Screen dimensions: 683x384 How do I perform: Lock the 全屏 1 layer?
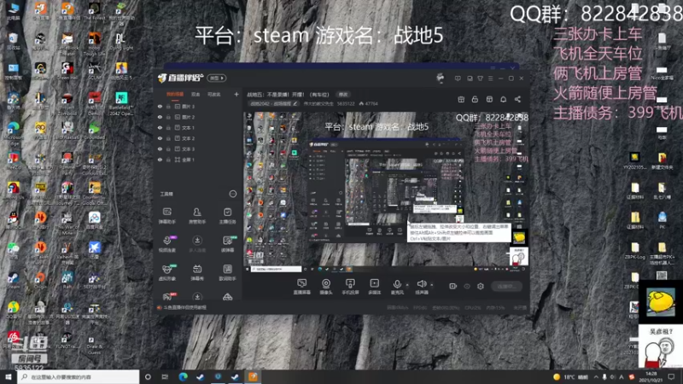[168, 160]
